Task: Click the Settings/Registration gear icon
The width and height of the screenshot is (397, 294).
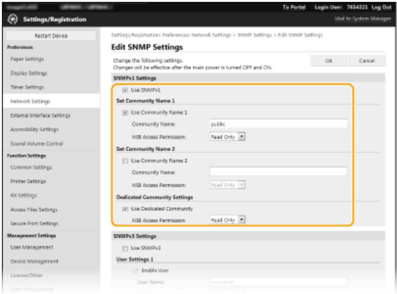Action: click(x=13, y=19)
